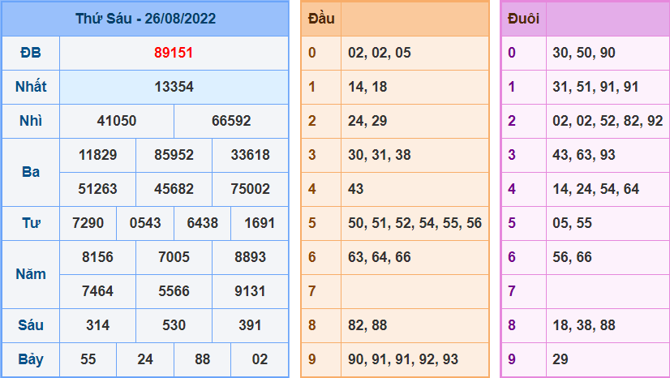
Task: Click Bảy prize number 55
Action: 88,359
